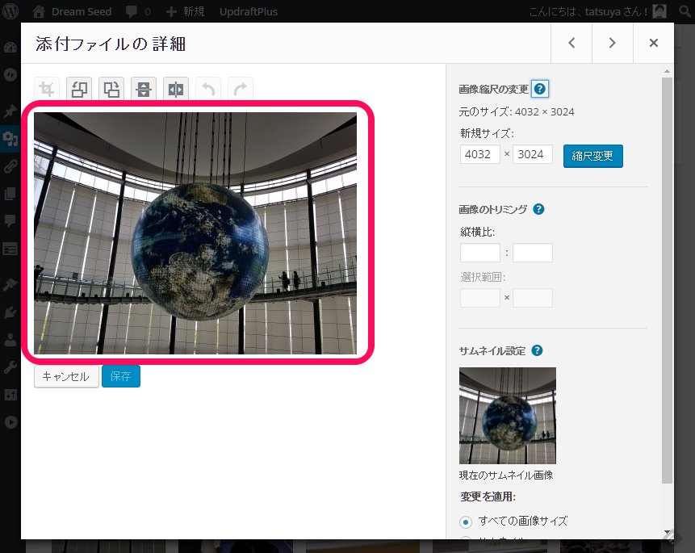
Task: Open Media library icon in sidebar
Action: (x=10, y=138)
